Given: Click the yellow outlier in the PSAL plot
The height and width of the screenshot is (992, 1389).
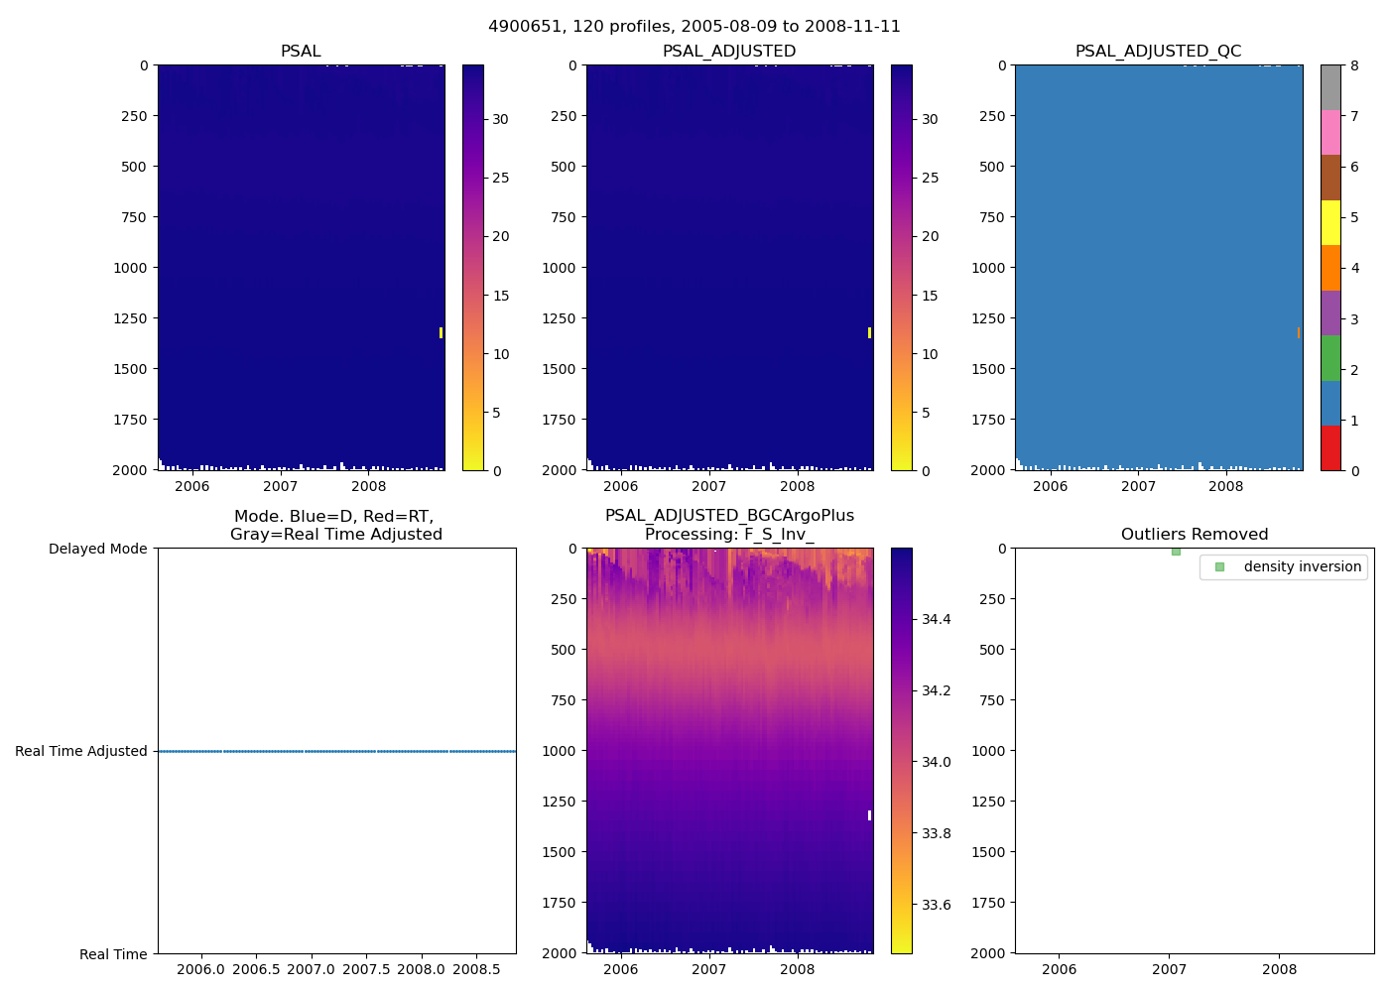Looking at the screenshot, I should tap(441, 333).
